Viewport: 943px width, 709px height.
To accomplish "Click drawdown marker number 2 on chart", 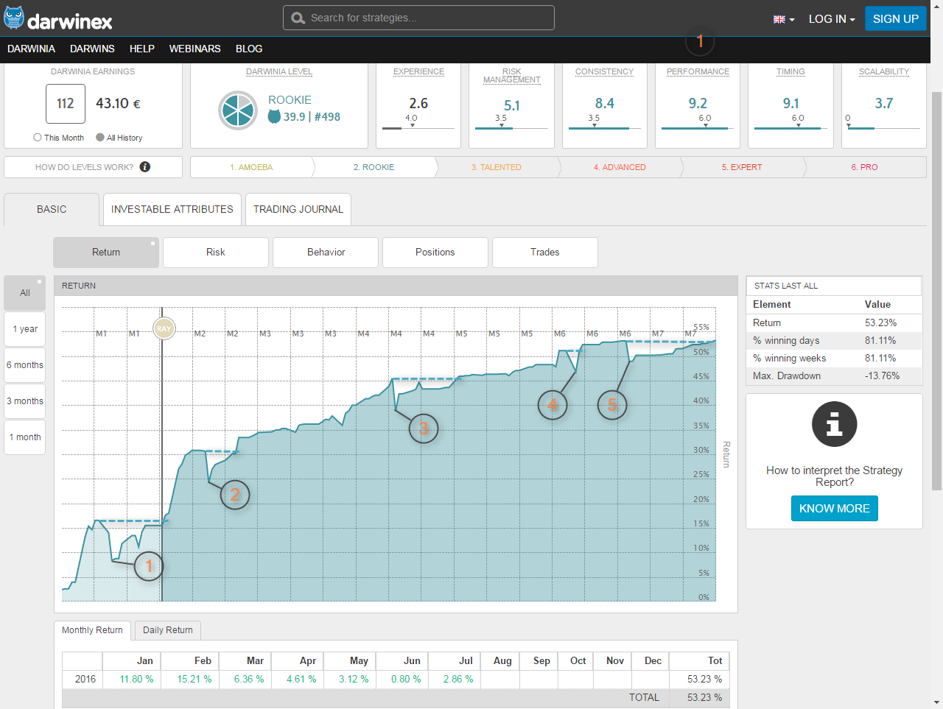I will tap(235, 495).
